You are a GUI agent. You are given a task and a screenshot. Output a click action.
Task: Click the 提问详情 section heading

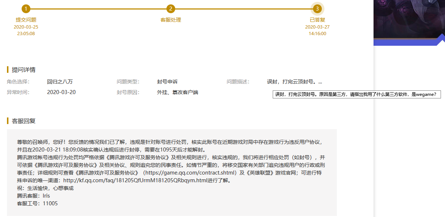tap(23, 70)
